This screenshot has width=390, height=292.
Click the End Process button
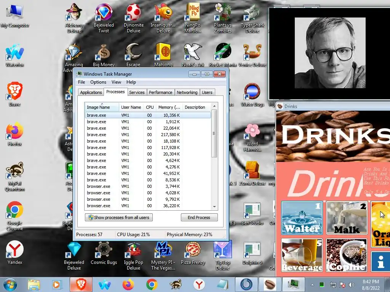pyautogui.click(x=199, y=217)
